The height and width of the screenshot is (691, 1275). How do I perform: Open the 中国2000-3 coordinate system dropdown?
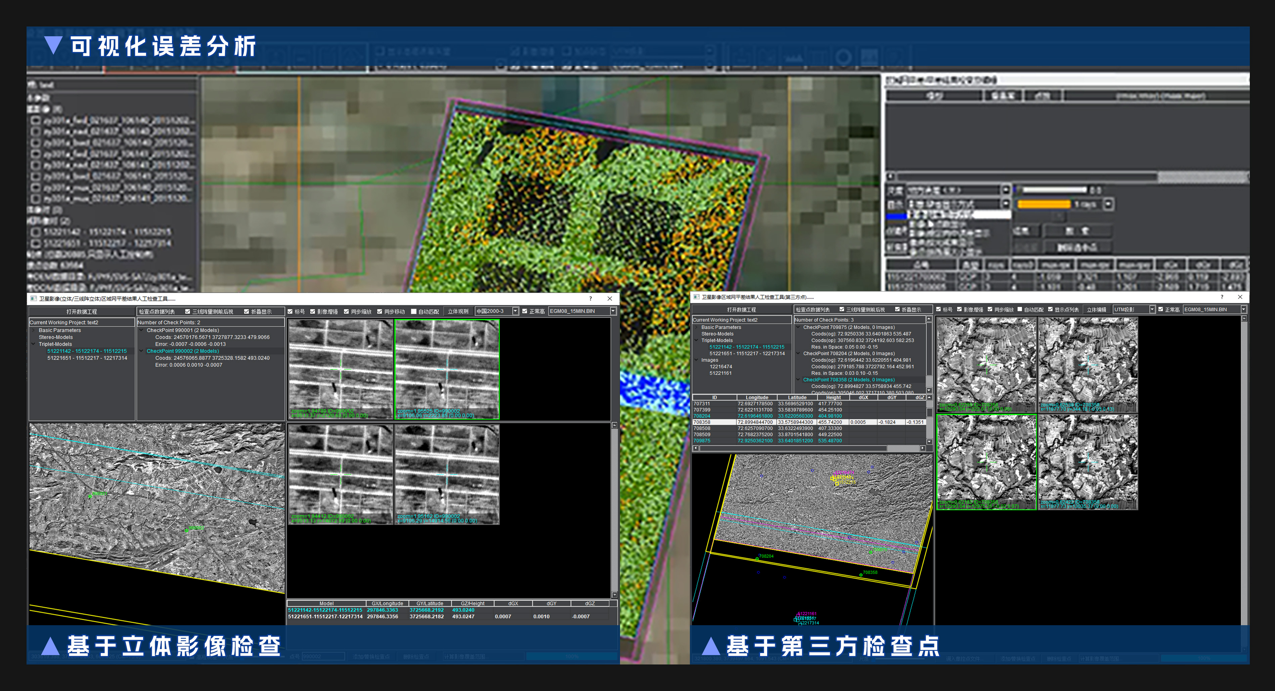click(x=515, y=311)
